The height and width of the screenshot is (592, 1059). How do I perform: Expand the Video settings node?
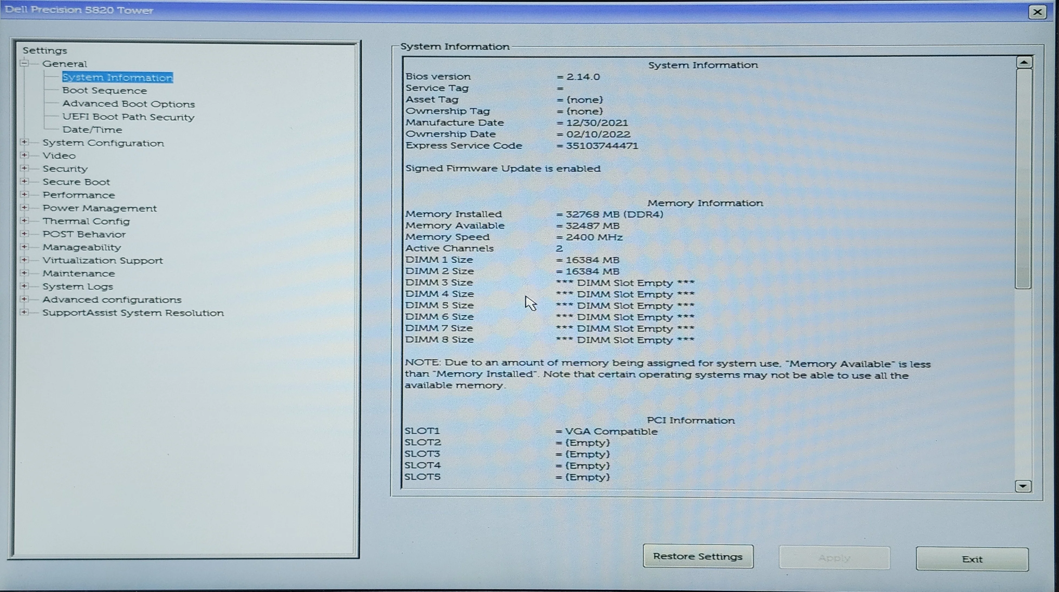pyautogui.click(x=25, y=155)
